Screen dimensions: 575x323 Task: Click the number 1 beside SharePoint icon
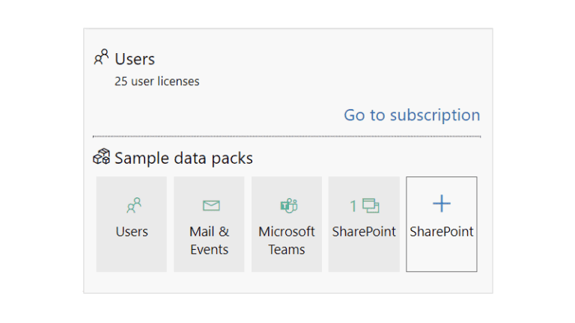click(x=353, y=206)
